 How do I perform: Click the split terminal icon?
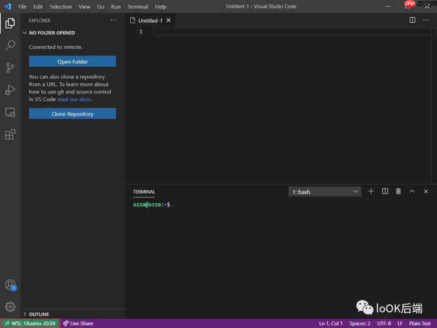point(385,191)
